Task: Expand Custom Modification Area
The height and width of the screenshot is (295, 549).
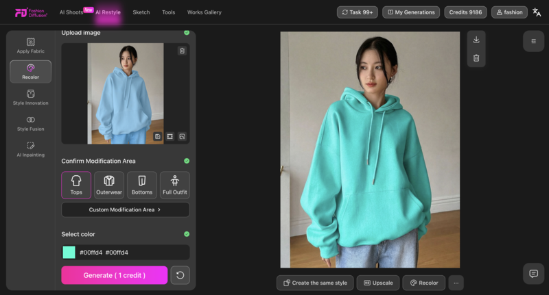Action: pos(126,209)
